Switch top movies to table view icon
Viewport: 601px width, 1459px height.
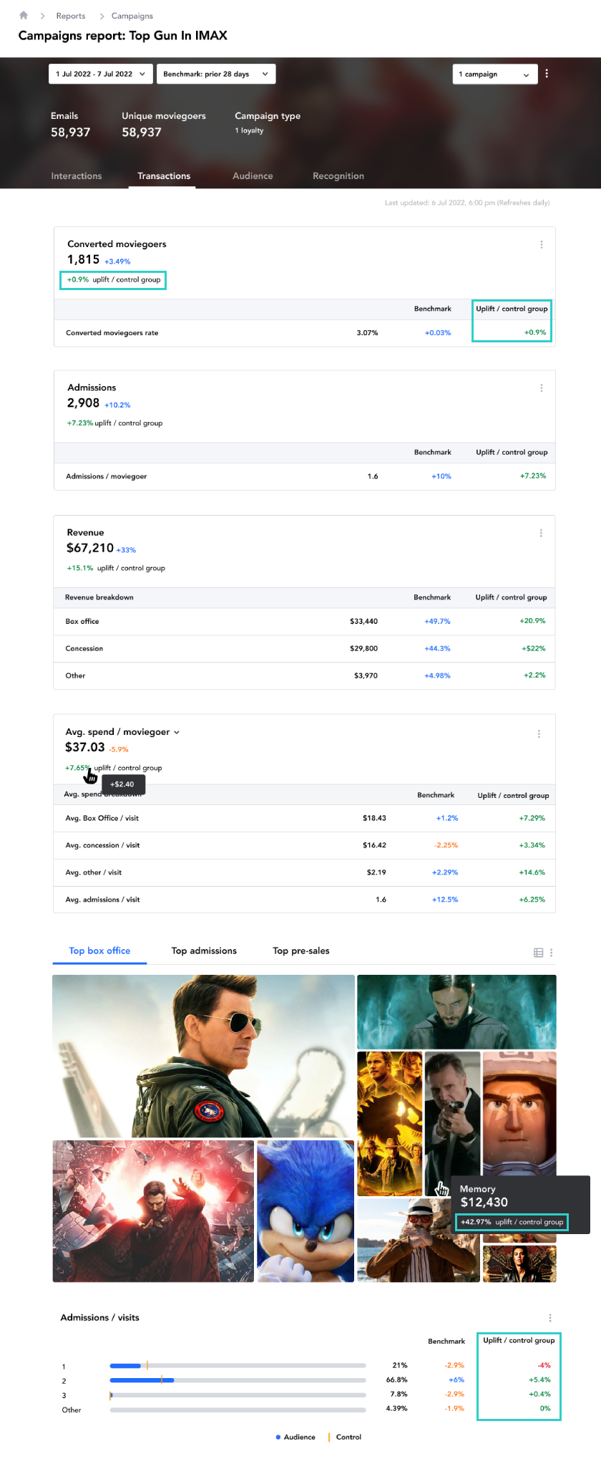tap(539, 953)
